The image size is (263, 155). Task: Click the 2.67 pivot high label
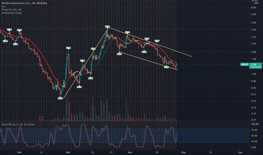coord(157,41)
